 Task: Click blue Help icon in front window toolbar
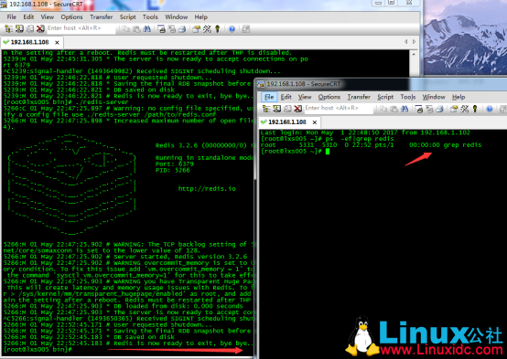pos(490,109)
